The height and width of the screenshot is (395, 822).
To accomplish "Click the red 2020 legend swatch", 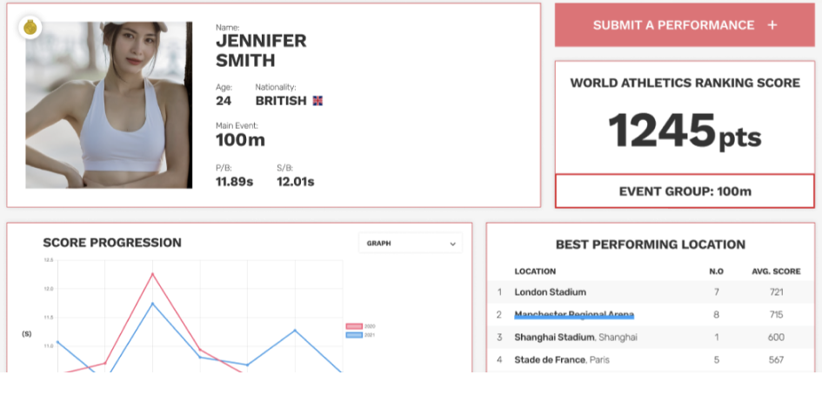I will tap(354, 326).
